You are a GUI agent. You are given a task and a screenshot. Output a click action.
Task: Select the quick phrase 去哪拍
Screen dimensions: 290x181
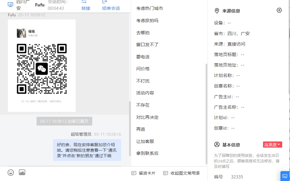pyautogui.click(x=143, y=33)
